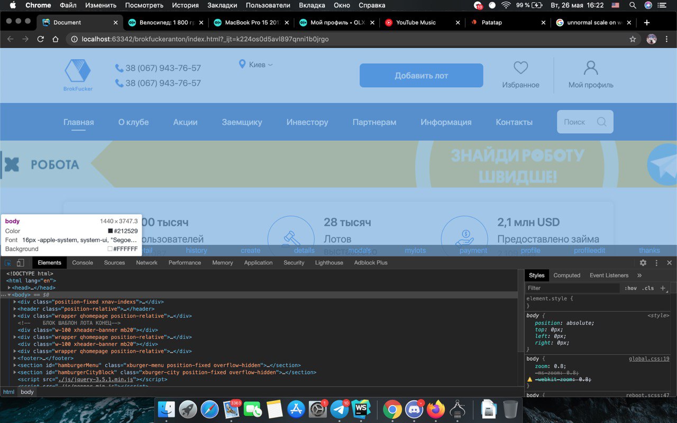Click the magnifier icon in the site search box
The height and width of the screenshot is (423, 677).
click(602, 122)
